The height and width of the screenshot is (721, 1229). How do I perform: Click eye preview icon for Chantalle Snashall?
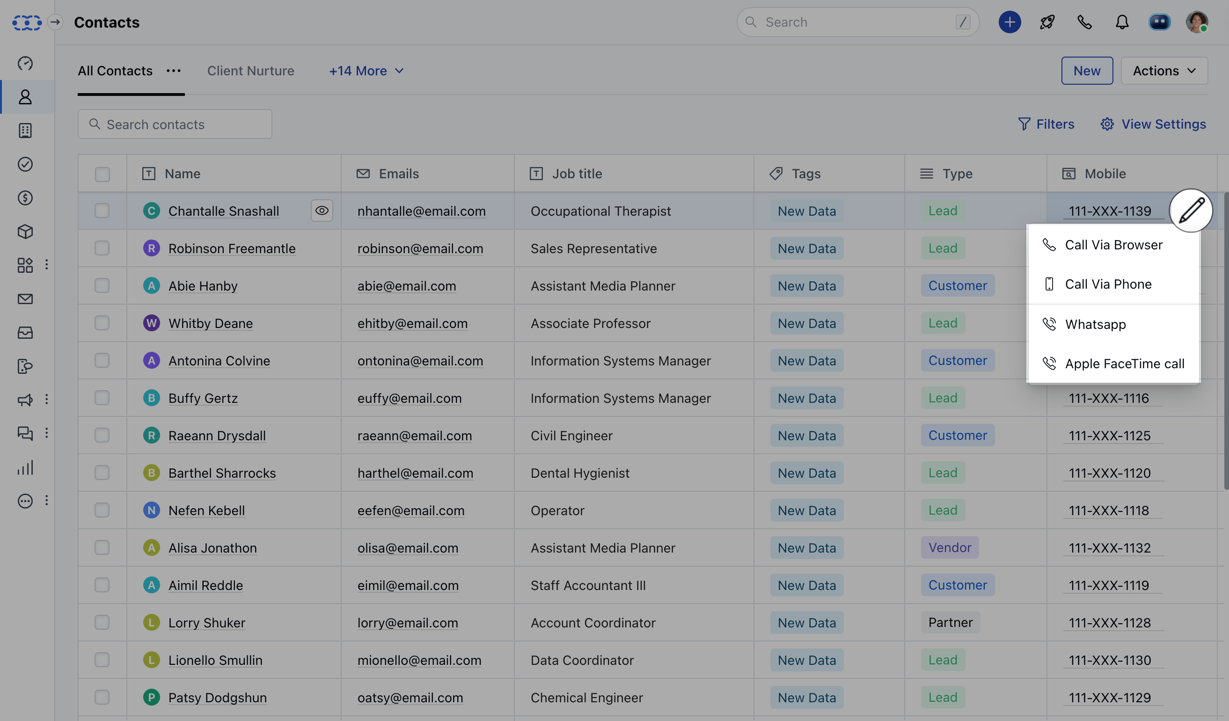[x=322, y=211]
